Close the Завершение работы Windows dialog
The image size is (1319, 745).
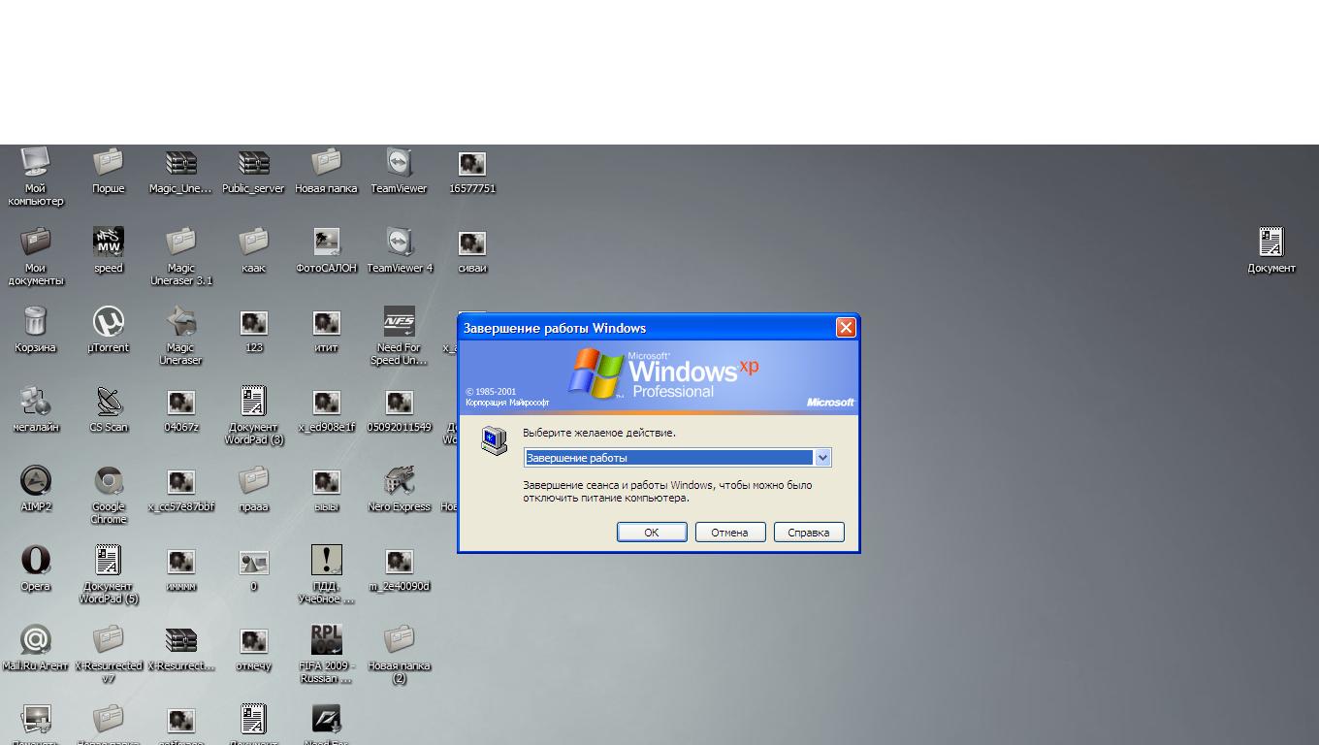pyautogui.click(x=846, y=328)
